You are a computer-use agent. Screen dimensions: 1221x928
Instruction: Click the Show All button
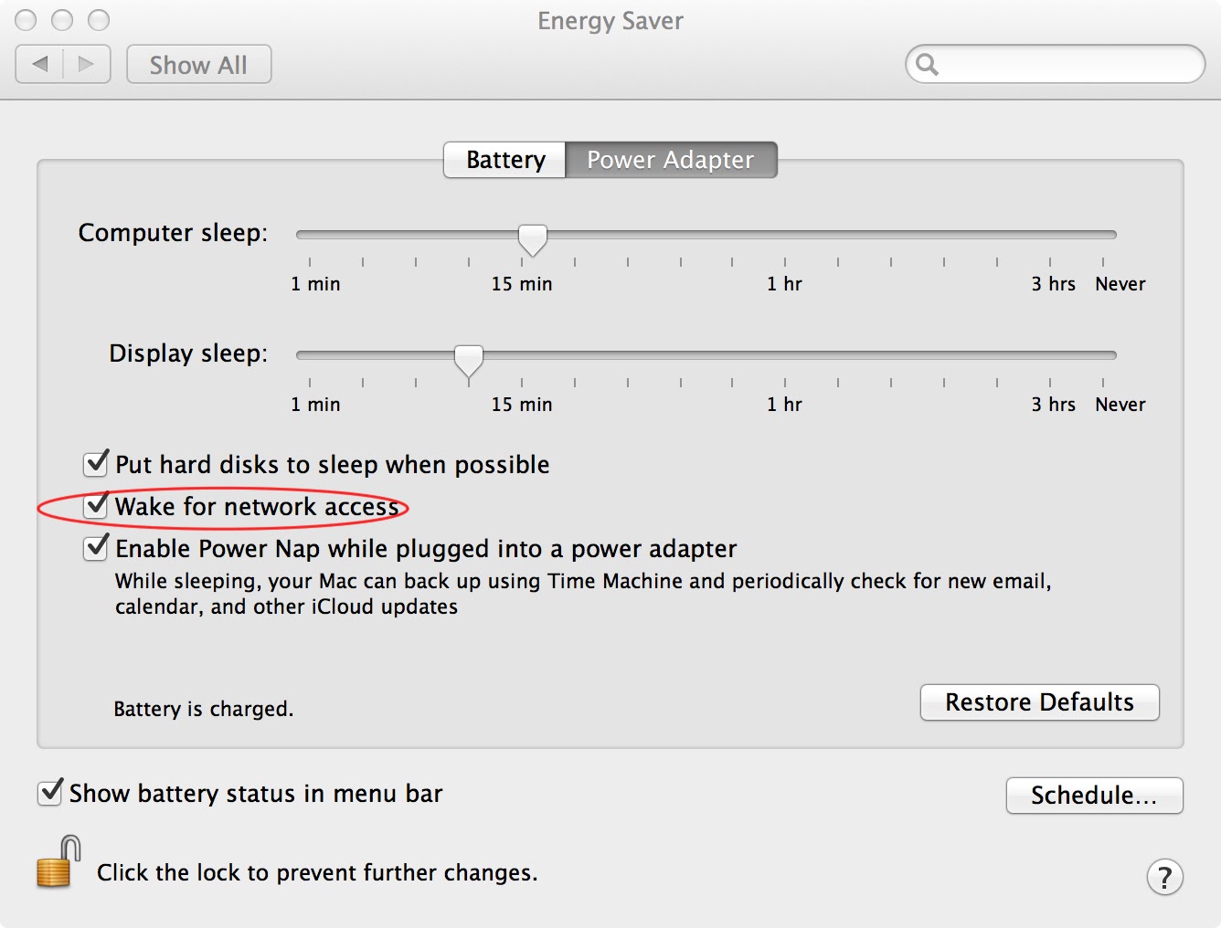pyautogui.click(x=198, y=64)
